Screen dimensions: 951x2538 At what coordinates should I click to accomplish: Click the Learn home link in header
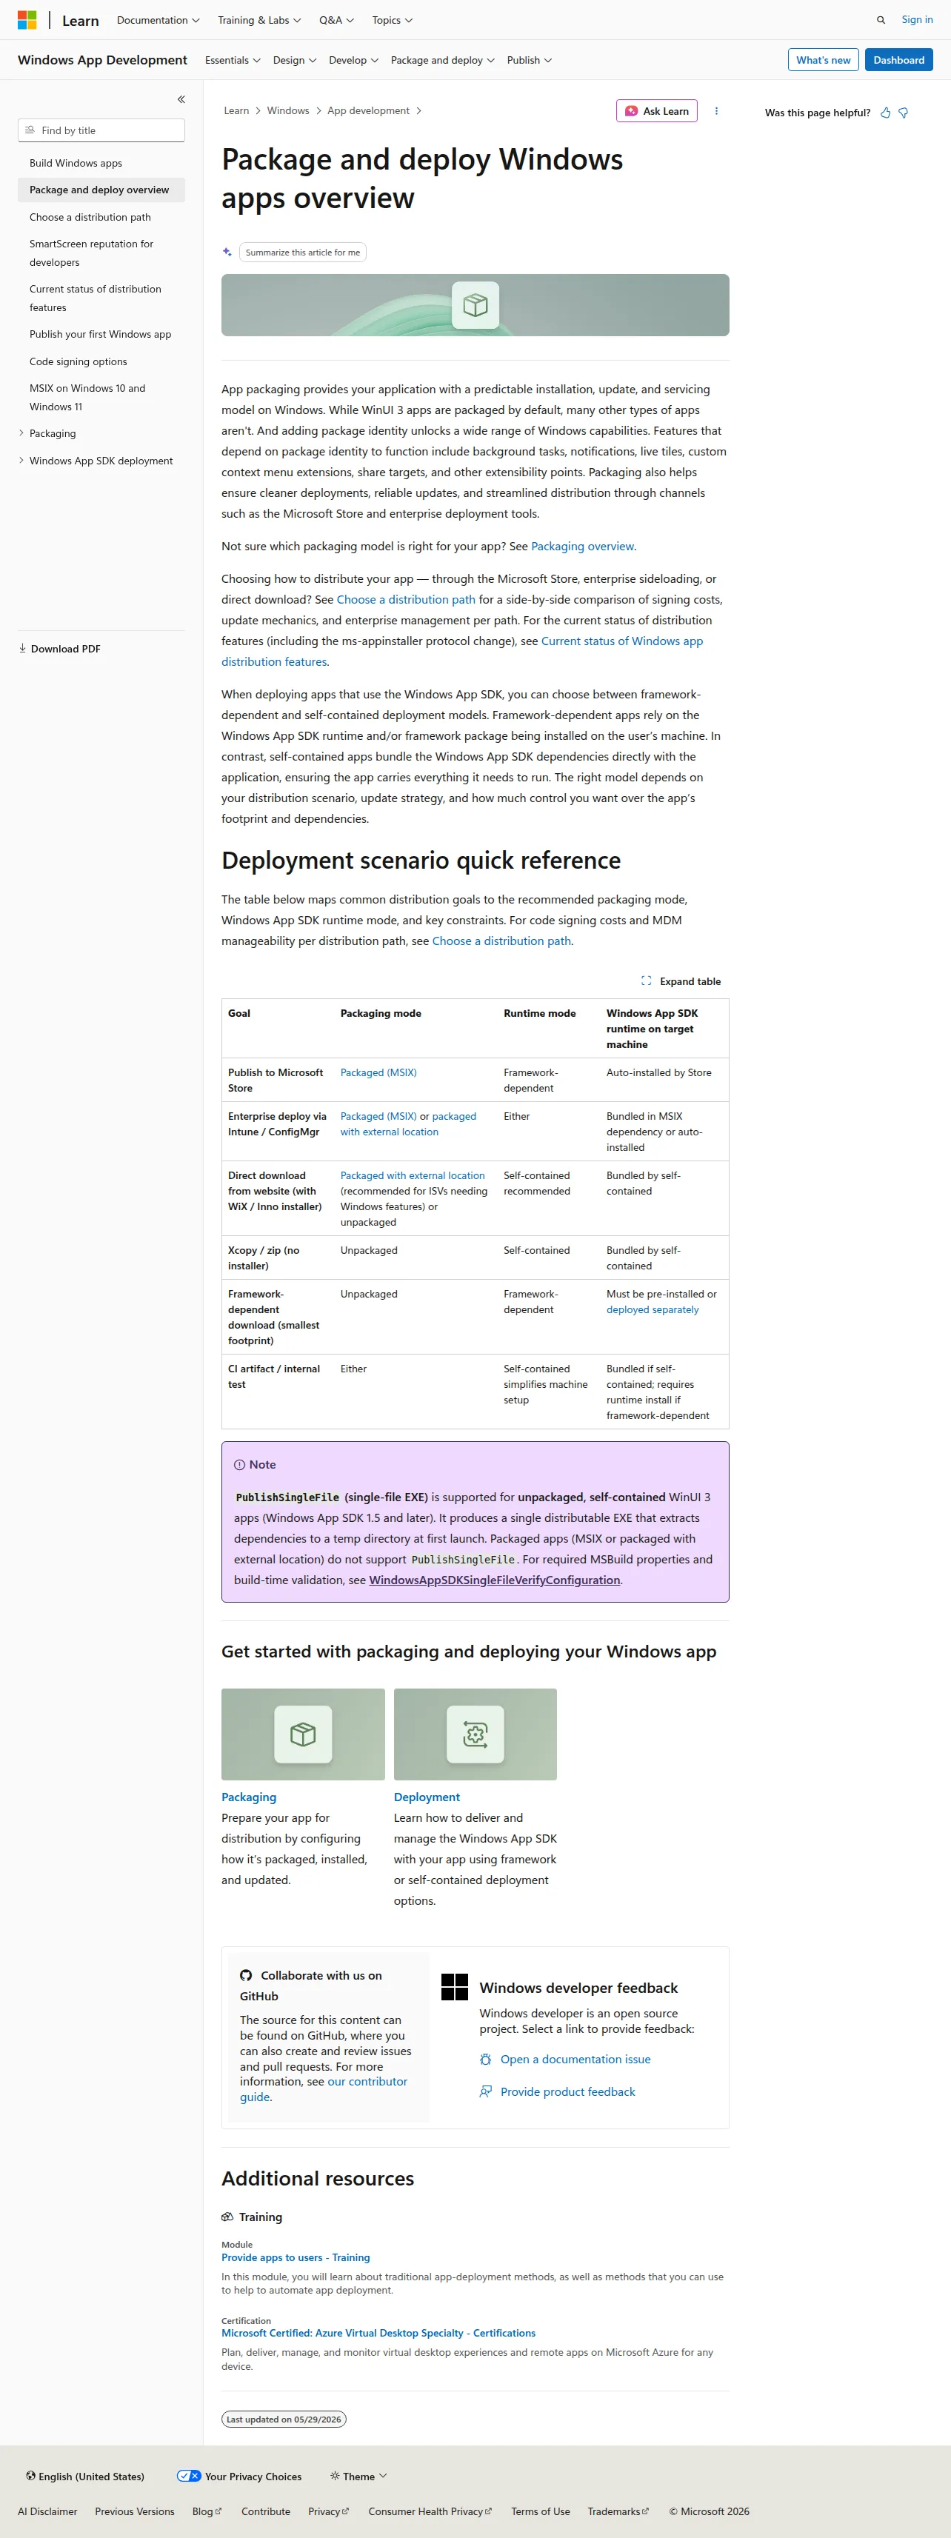coord(81,21)
